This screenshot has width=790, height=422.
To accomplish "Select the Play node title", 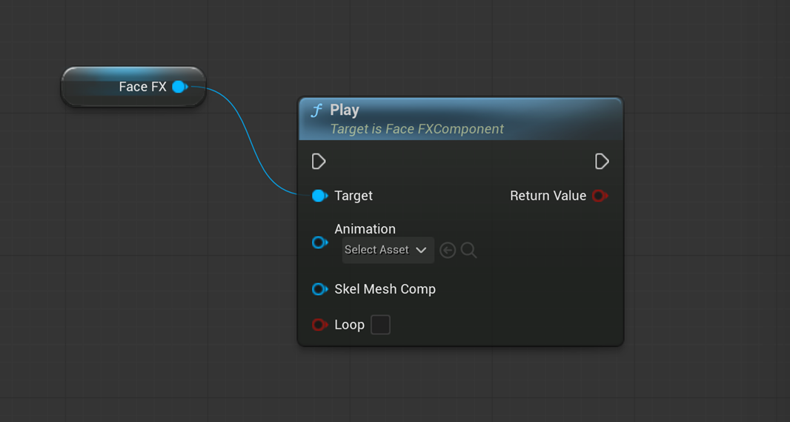I will click(x=345, y=110).
